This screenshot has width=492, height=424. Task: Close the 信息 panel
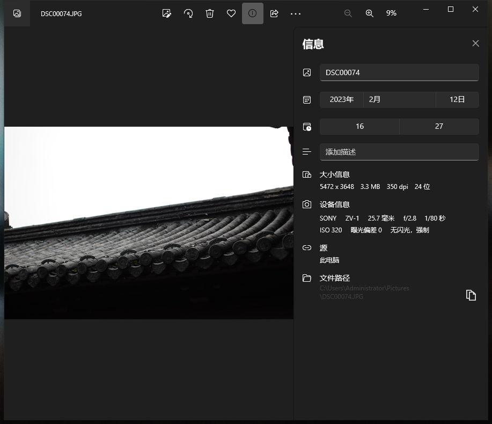click(475, 43)
